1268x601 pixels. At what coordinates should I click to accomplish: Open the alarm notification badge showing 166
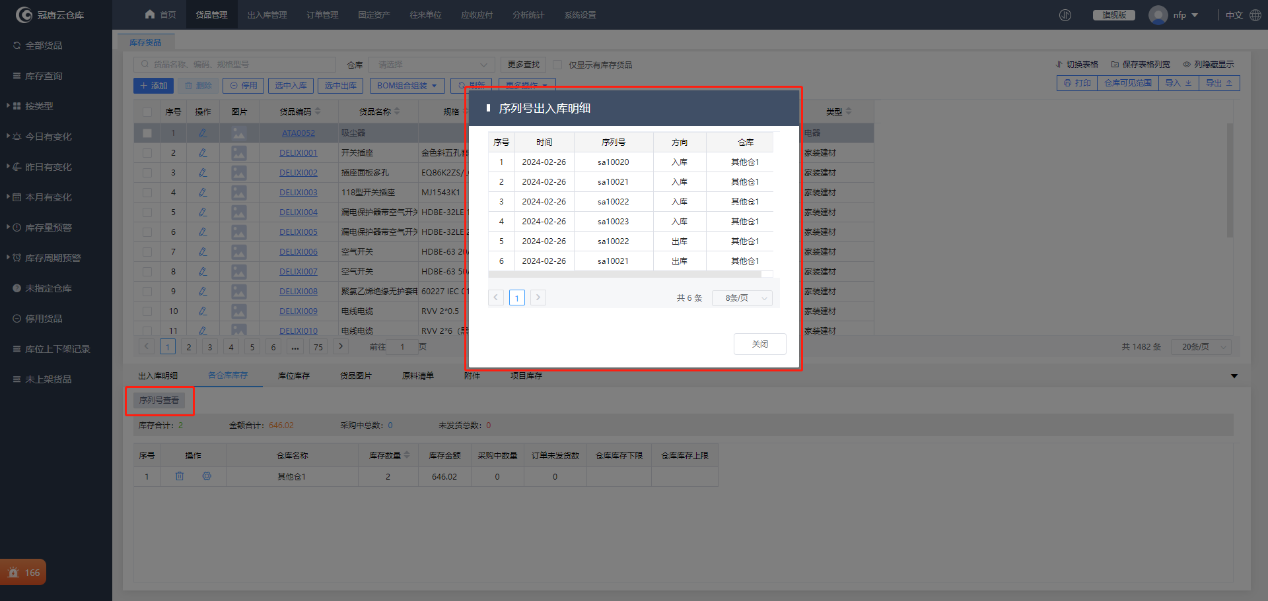point(23,573)
